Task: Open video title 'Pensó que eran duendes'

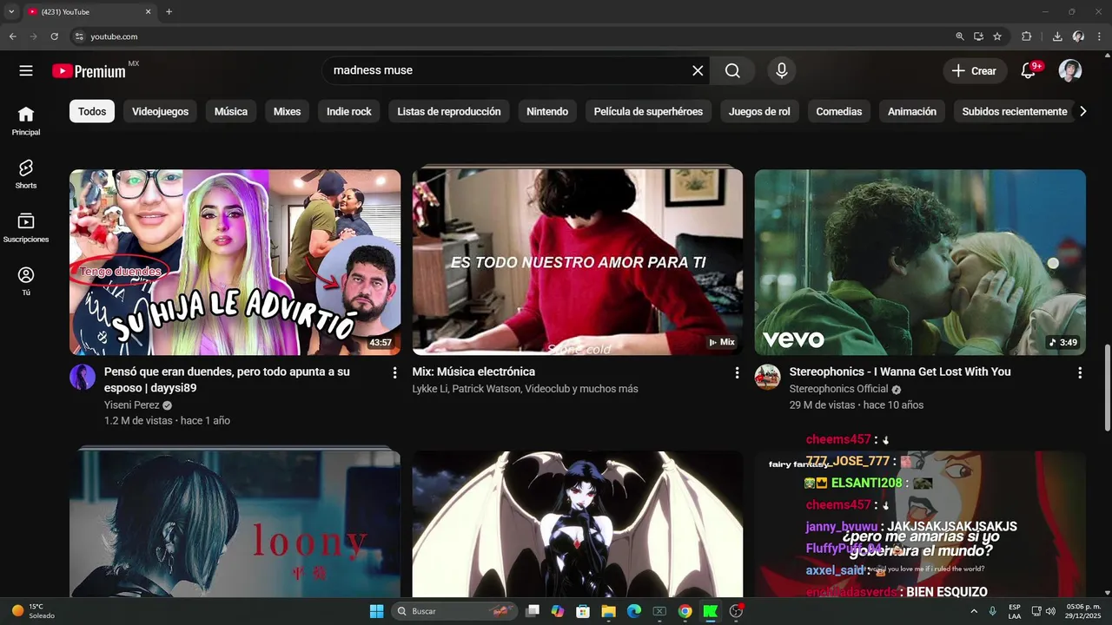Action: [227, 379]
